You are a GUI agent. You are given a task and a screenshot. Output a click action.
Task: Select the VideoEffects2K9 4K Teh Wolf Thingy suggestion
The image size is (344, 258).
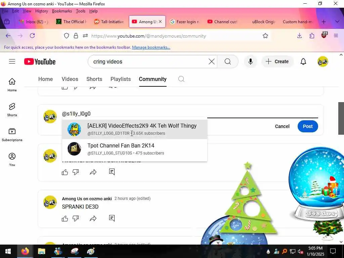tap(134, 129)
